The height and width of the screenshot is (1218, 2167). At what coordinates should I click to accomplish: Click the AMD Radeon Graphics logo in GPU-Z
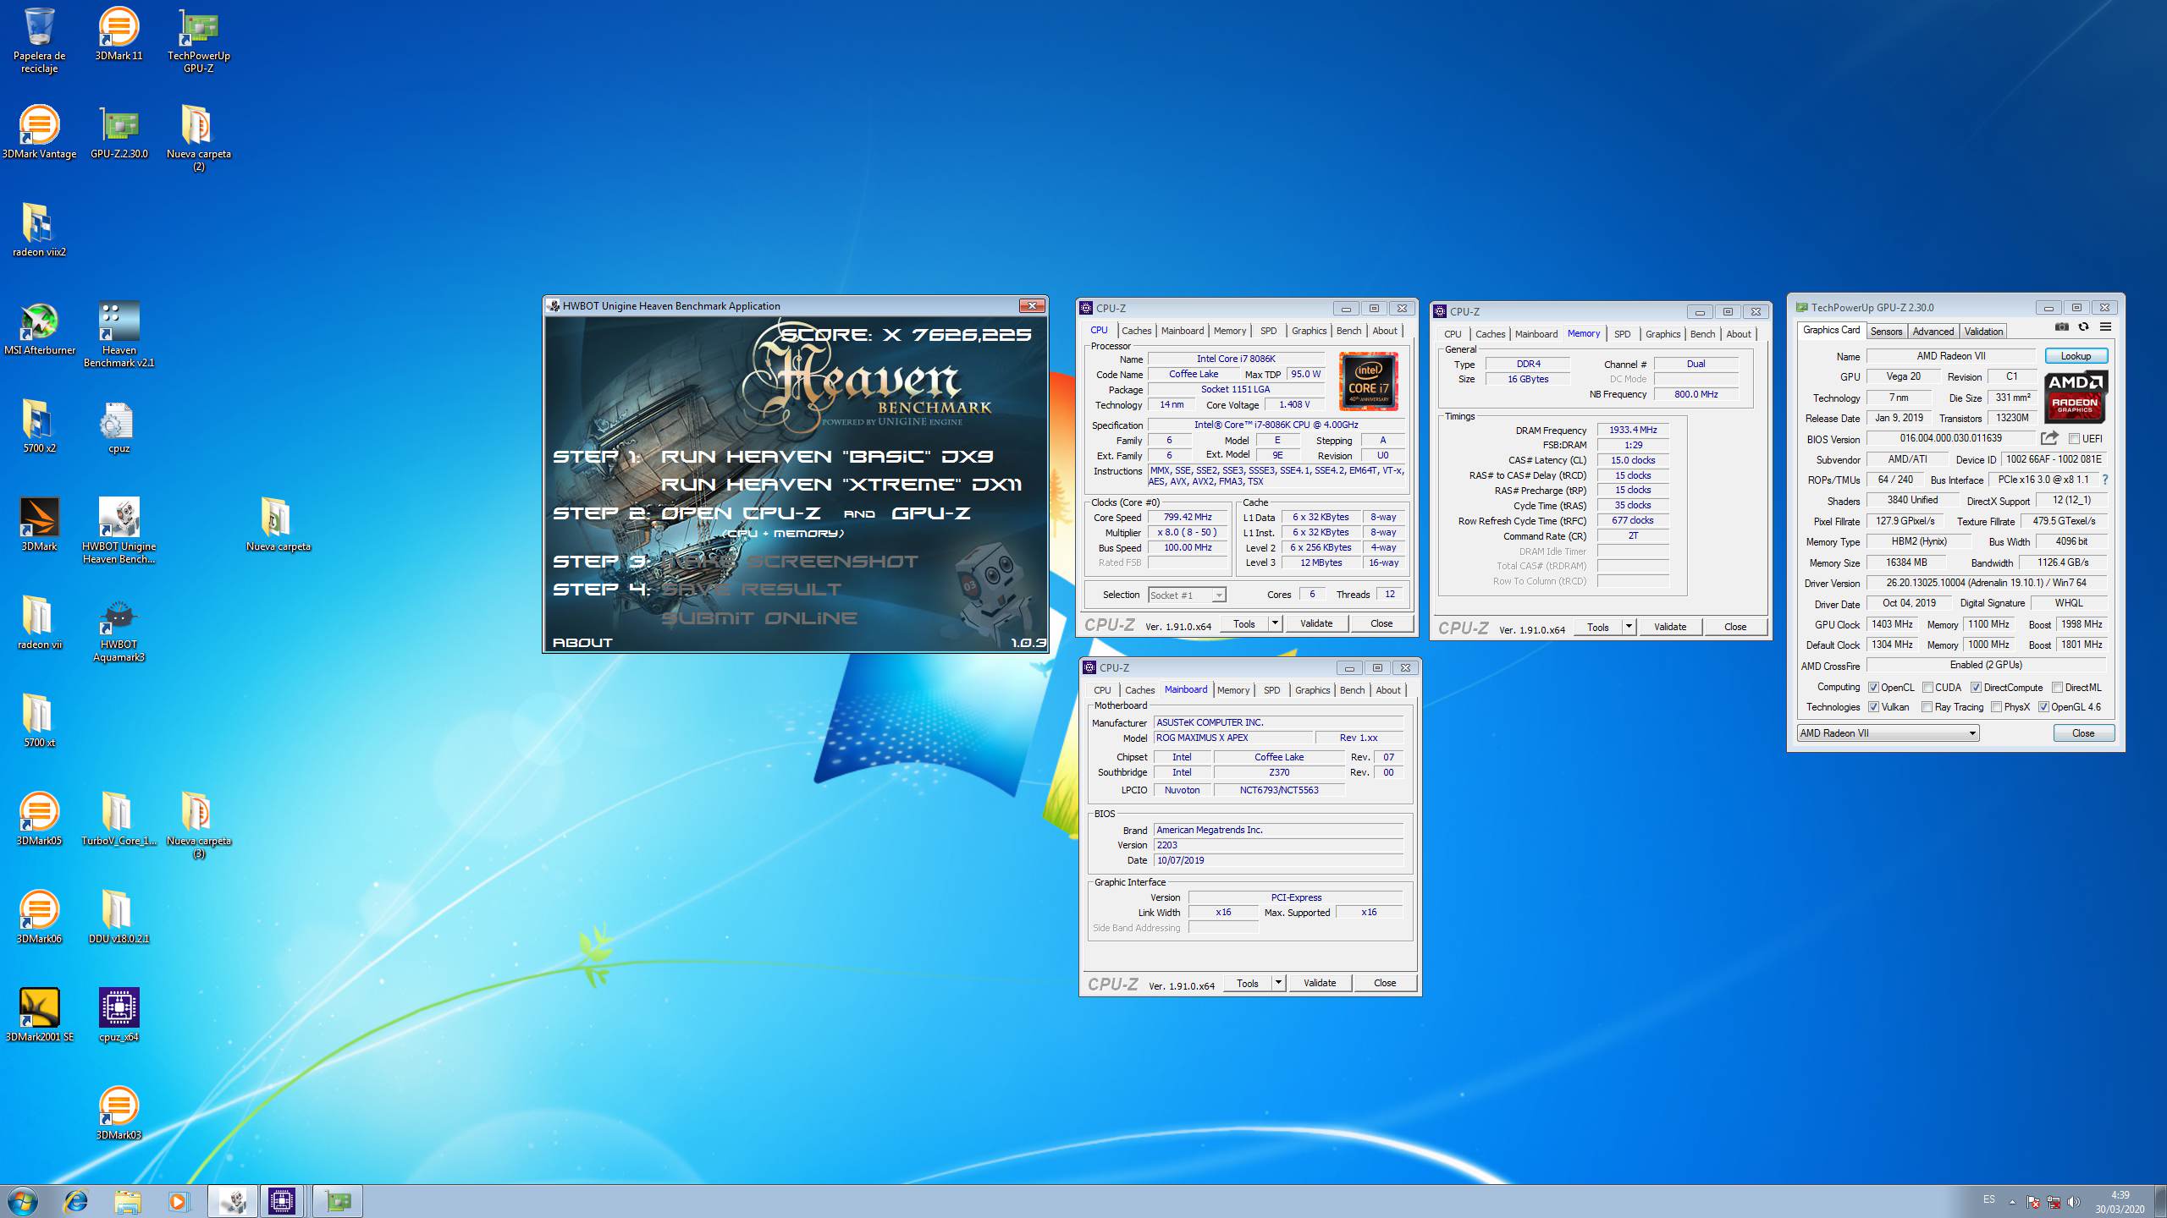pos(2075,397)
